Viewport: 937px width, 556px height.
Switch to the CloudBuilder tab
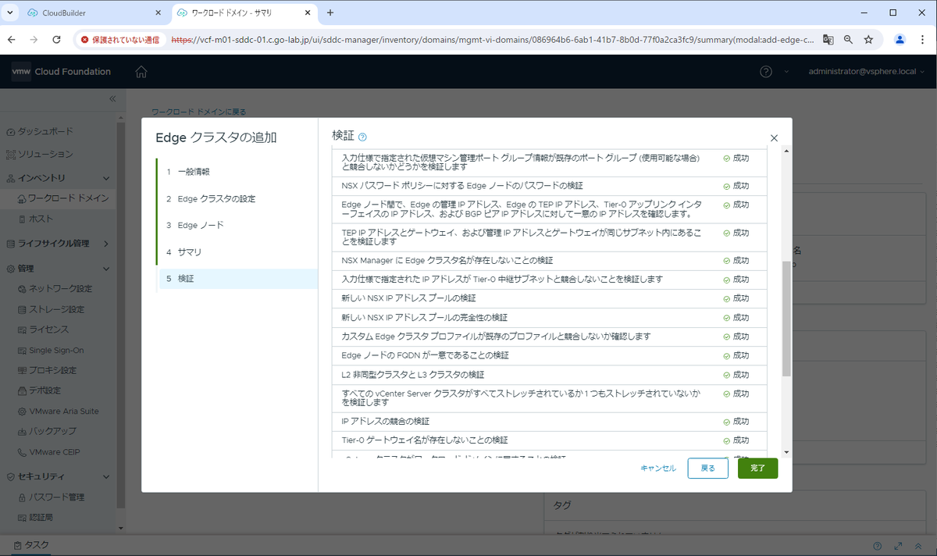[92, 13]
